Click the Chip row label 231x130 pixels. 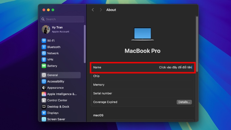click(x=96, y=76)
